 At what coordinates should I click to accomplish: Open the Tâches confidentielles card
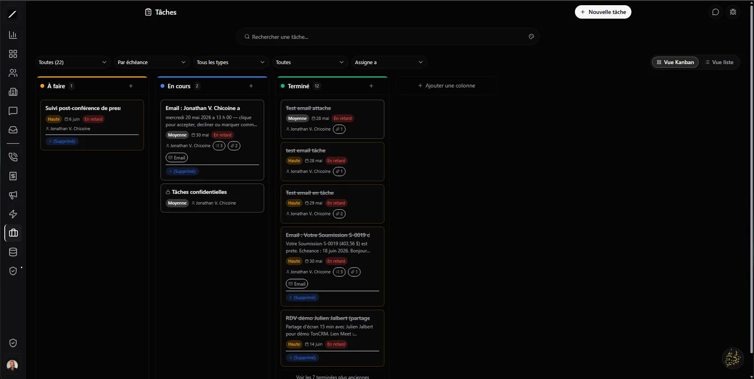tap(212, 198)
